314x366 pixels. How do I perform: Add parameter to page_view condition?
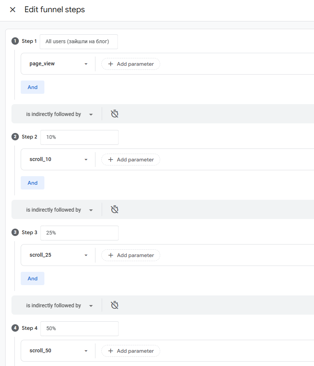tap(131, 64)
